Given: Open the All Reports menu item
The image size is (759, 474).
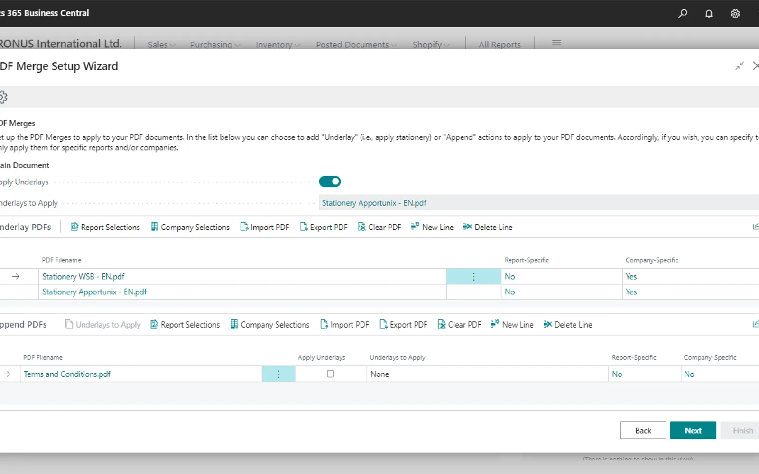Looking at the screenshot, I should click(500, 45).
